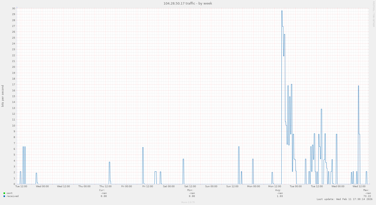Click the "Thu 00:00" x-axis time label
This screenshot has width=376, height=205.
(84, 186)
